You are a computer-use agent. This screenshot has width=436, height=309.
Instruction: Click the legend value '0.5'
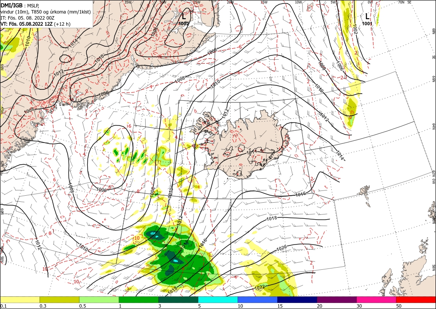tap(82, 306)
